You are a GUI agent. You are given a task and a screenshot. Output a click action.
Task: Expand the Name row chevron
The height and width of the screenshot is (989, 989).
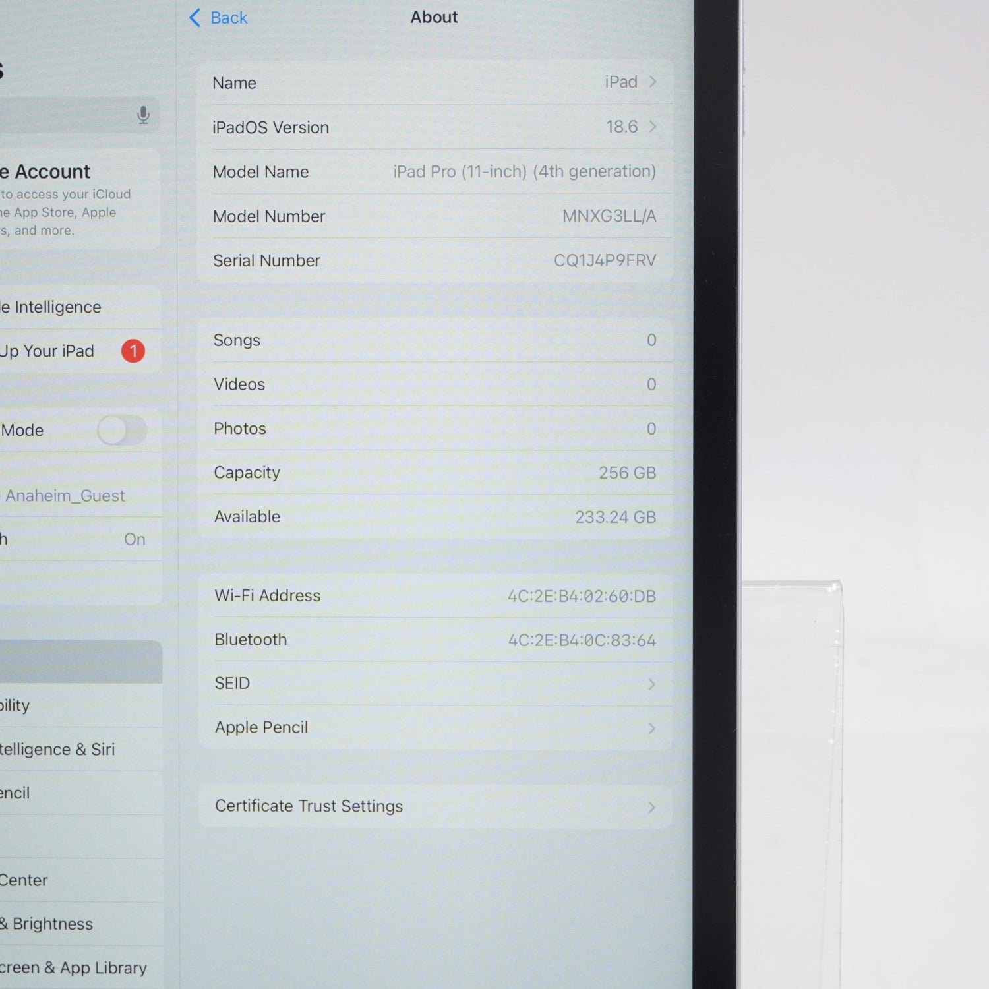tap(653, 82)
